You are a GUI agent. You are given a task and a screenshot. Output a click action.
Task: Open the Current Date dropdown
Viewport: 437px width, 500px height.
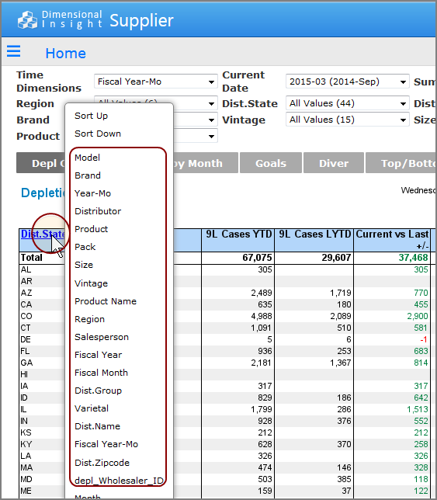[x=348, y=82]
